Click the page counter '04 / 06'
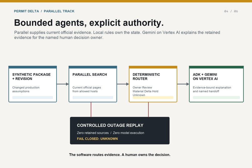This screenshot has width=252, height=168. click(x=231, y=11)
